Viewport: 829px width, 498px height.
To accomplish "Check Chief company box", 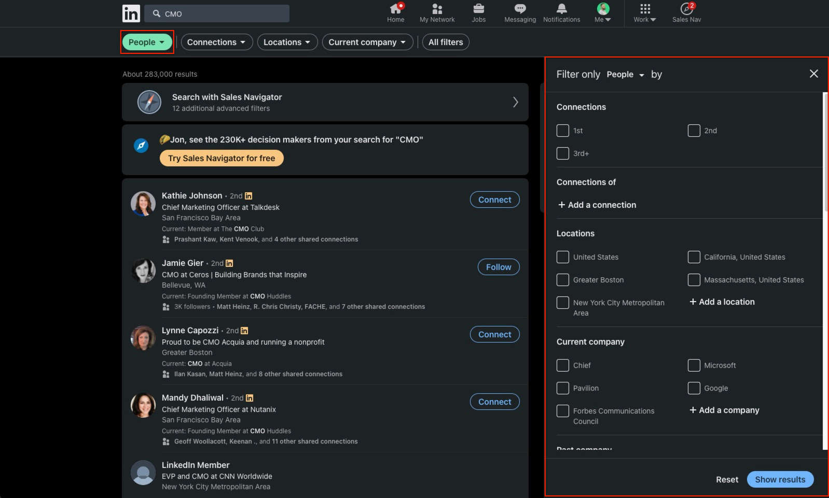I will pos(563,365).
